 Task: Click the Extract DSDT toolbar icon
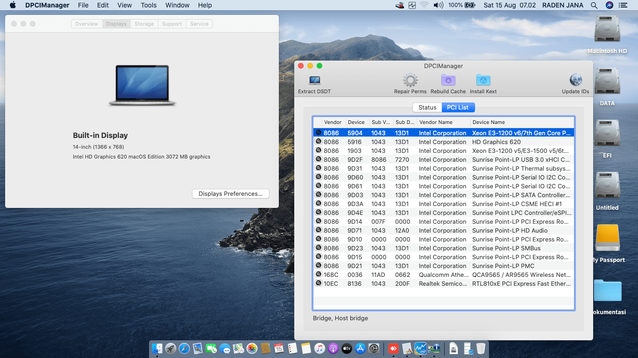click(314, 81)
